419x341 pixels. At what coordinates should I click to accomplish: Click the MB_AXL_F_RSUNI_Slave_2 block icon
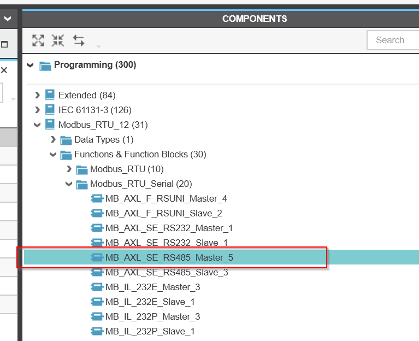(x=97, y=213)
